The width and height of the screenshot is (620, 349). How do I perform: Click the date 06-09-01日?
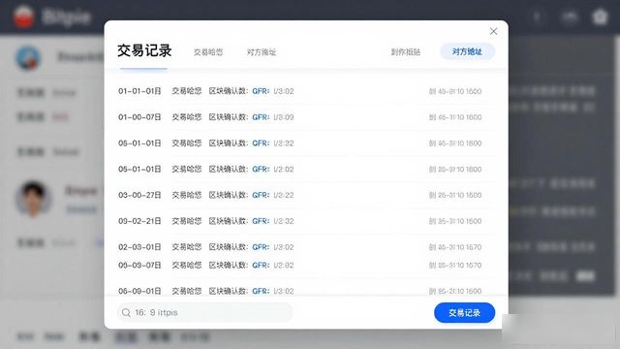click(139, 291)
